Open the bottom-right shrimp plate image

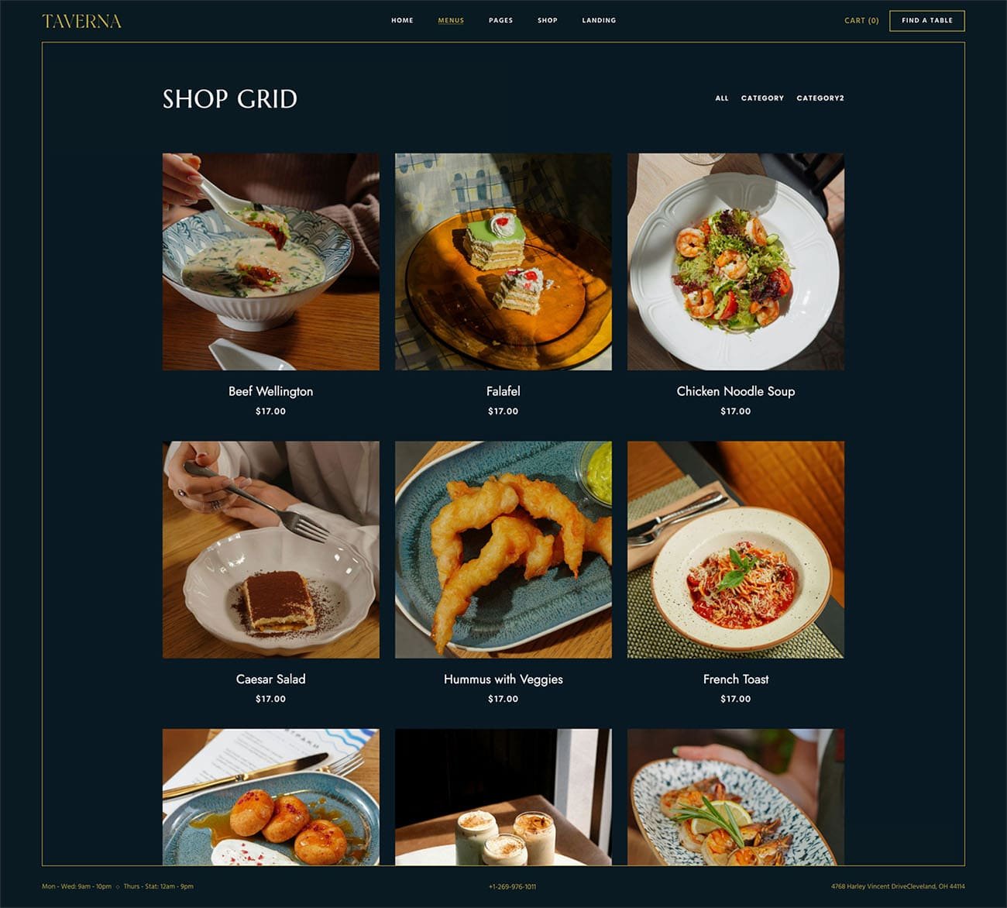point(736,797)
